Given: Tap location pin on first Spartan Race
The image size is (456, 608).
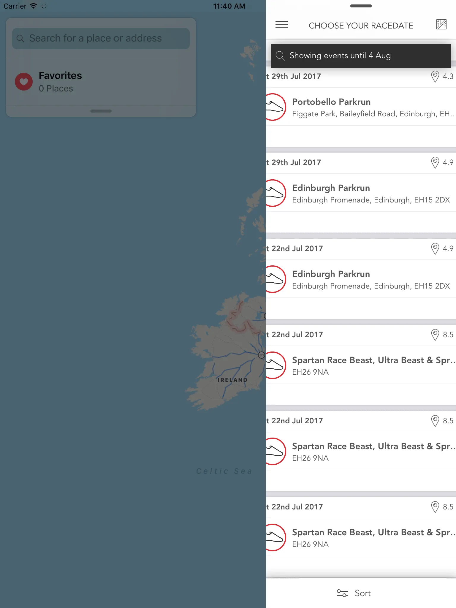Looking at the screenshot, I should [x=435, y=335].
